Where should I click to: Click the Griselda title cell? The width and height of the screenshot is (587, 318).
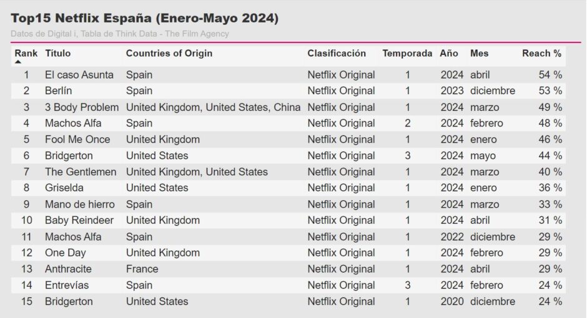[x=64, y=188]
